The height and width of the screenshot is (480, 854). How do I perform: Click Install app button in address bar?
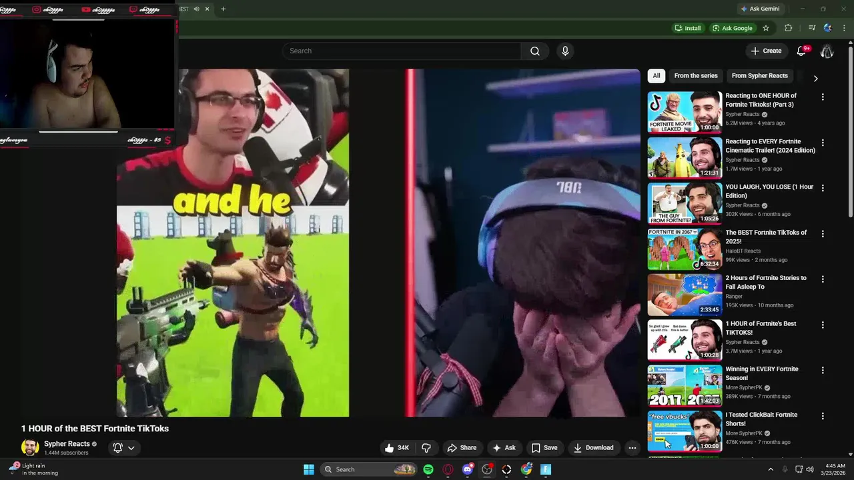(x=688, y=28)
